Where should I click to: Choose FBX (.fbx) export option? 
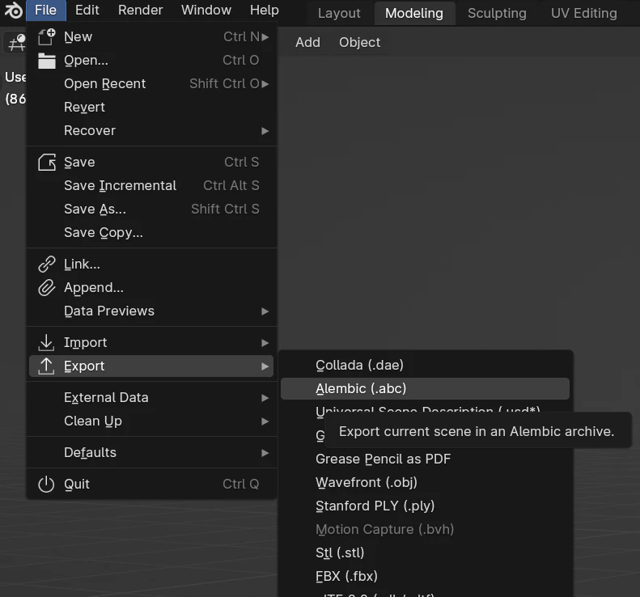pyautogui.click(x=425, y=576)
